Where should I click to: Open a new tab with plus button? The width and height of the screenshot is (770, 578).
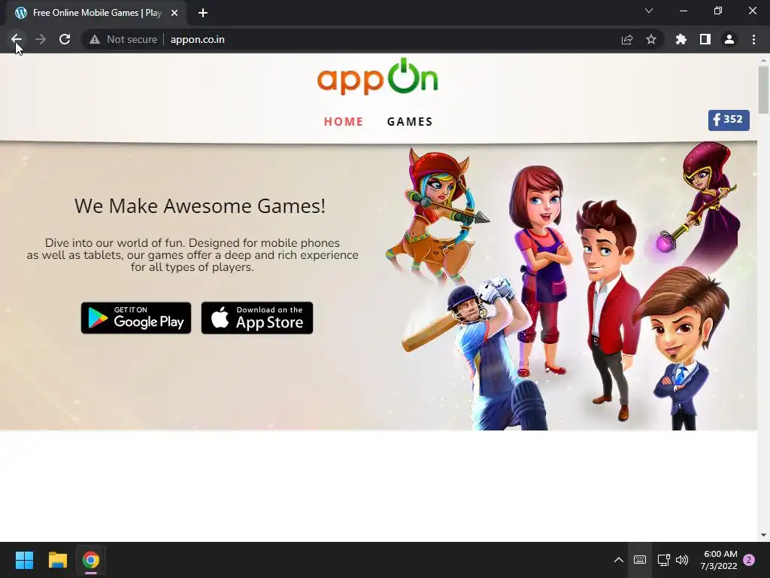coord(203,13)
